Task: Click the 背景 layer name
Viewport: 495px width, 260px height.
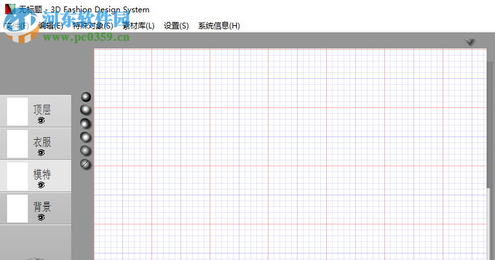Action: (42, 207)
